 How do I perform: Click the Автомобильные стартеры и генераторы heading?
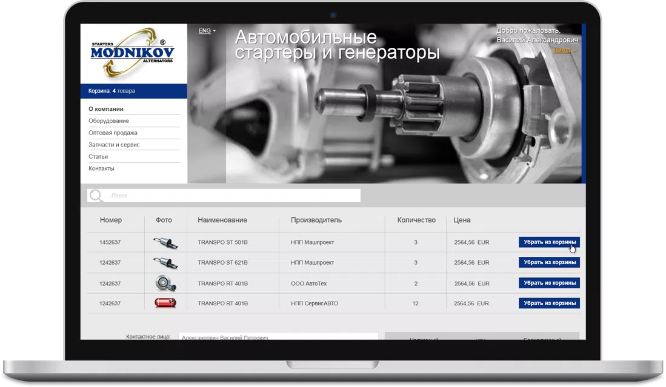coord(338,45)
